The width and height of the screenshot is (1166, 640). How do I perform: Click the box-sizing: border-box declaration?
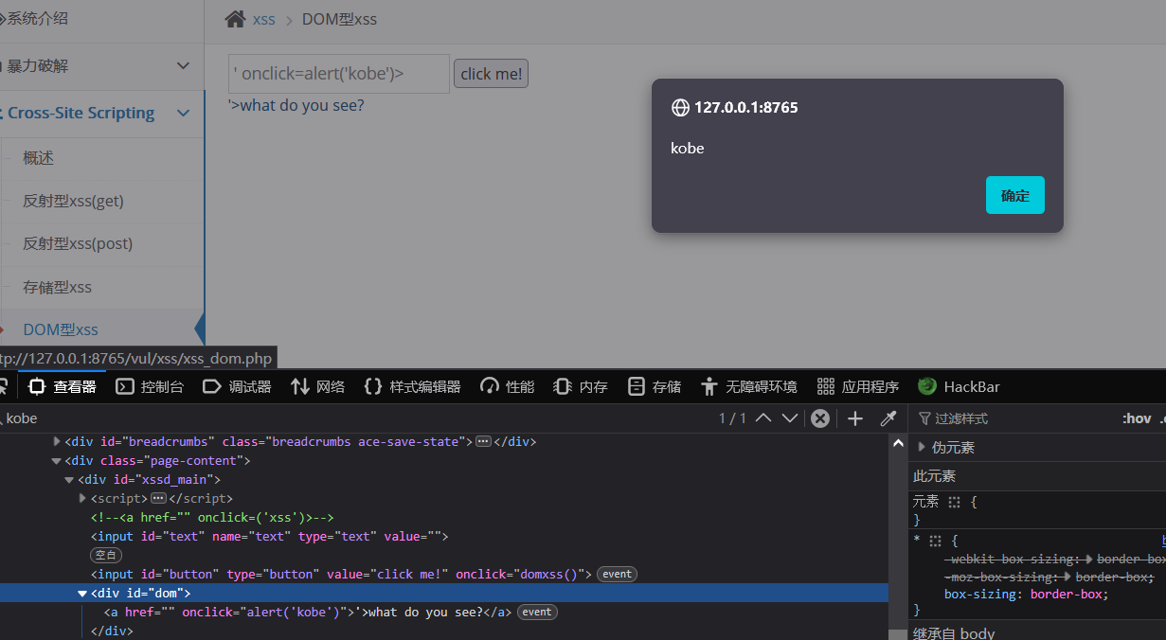pyautogui.click(x=1026, y=595)
